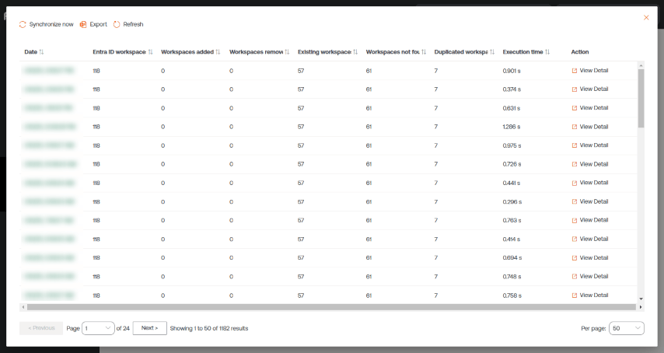The height and width of the screenshot is (353, 664).
Task: Open detail icon for 0.631 s row
Action: coord(575,108)
